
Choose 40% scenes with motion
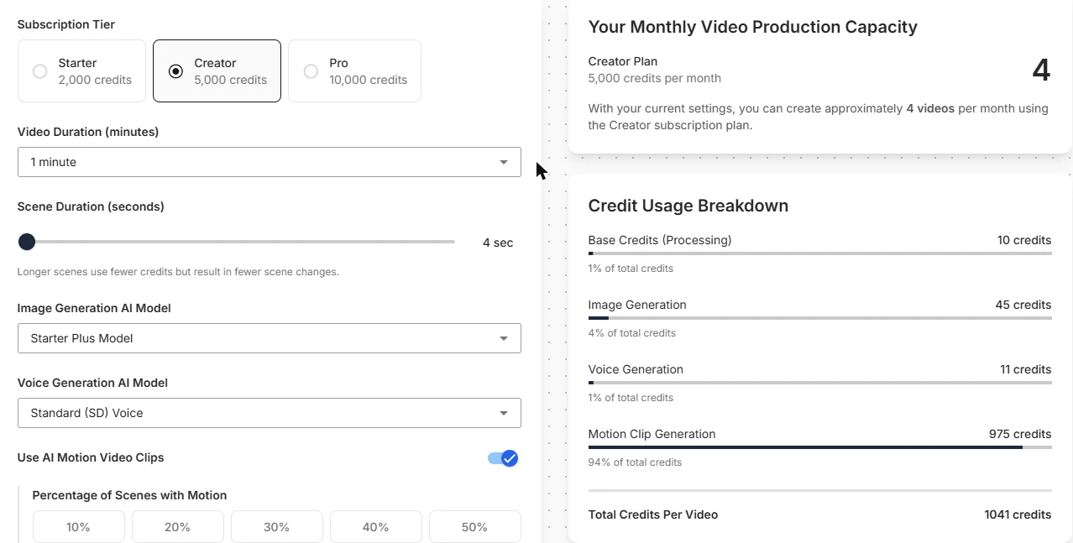pos(376,527)
